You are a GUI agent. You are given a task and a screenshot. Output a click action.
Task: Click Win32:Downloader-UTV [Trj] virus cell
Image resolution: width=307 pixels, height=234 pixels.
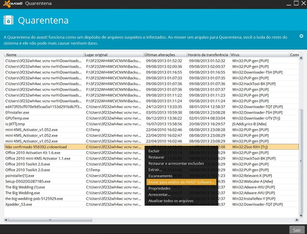pyautogui.click(x=256, y=118)
